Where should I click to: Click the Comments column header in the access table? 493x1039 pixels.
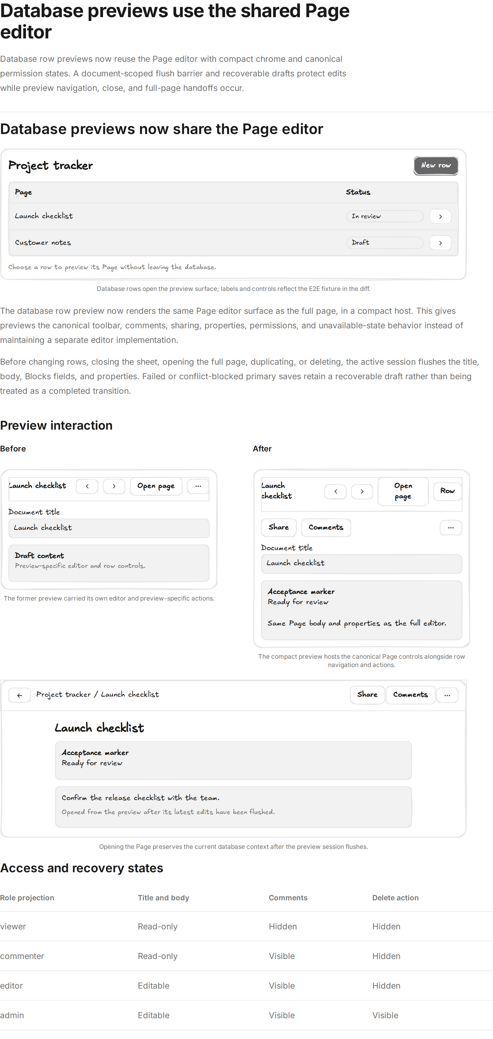pyautogui.click(x=288, y=897)
